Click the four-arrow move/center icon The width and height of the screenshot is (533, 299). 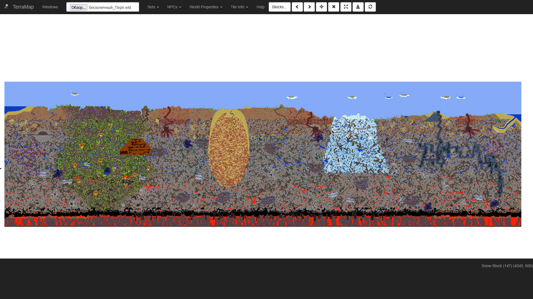(x=321, y=7)
